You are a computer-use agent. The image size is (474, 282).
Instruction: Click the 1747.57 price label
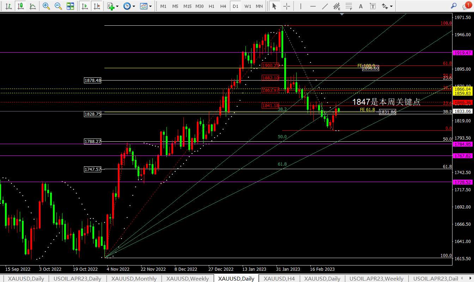[x=93, y=169]
